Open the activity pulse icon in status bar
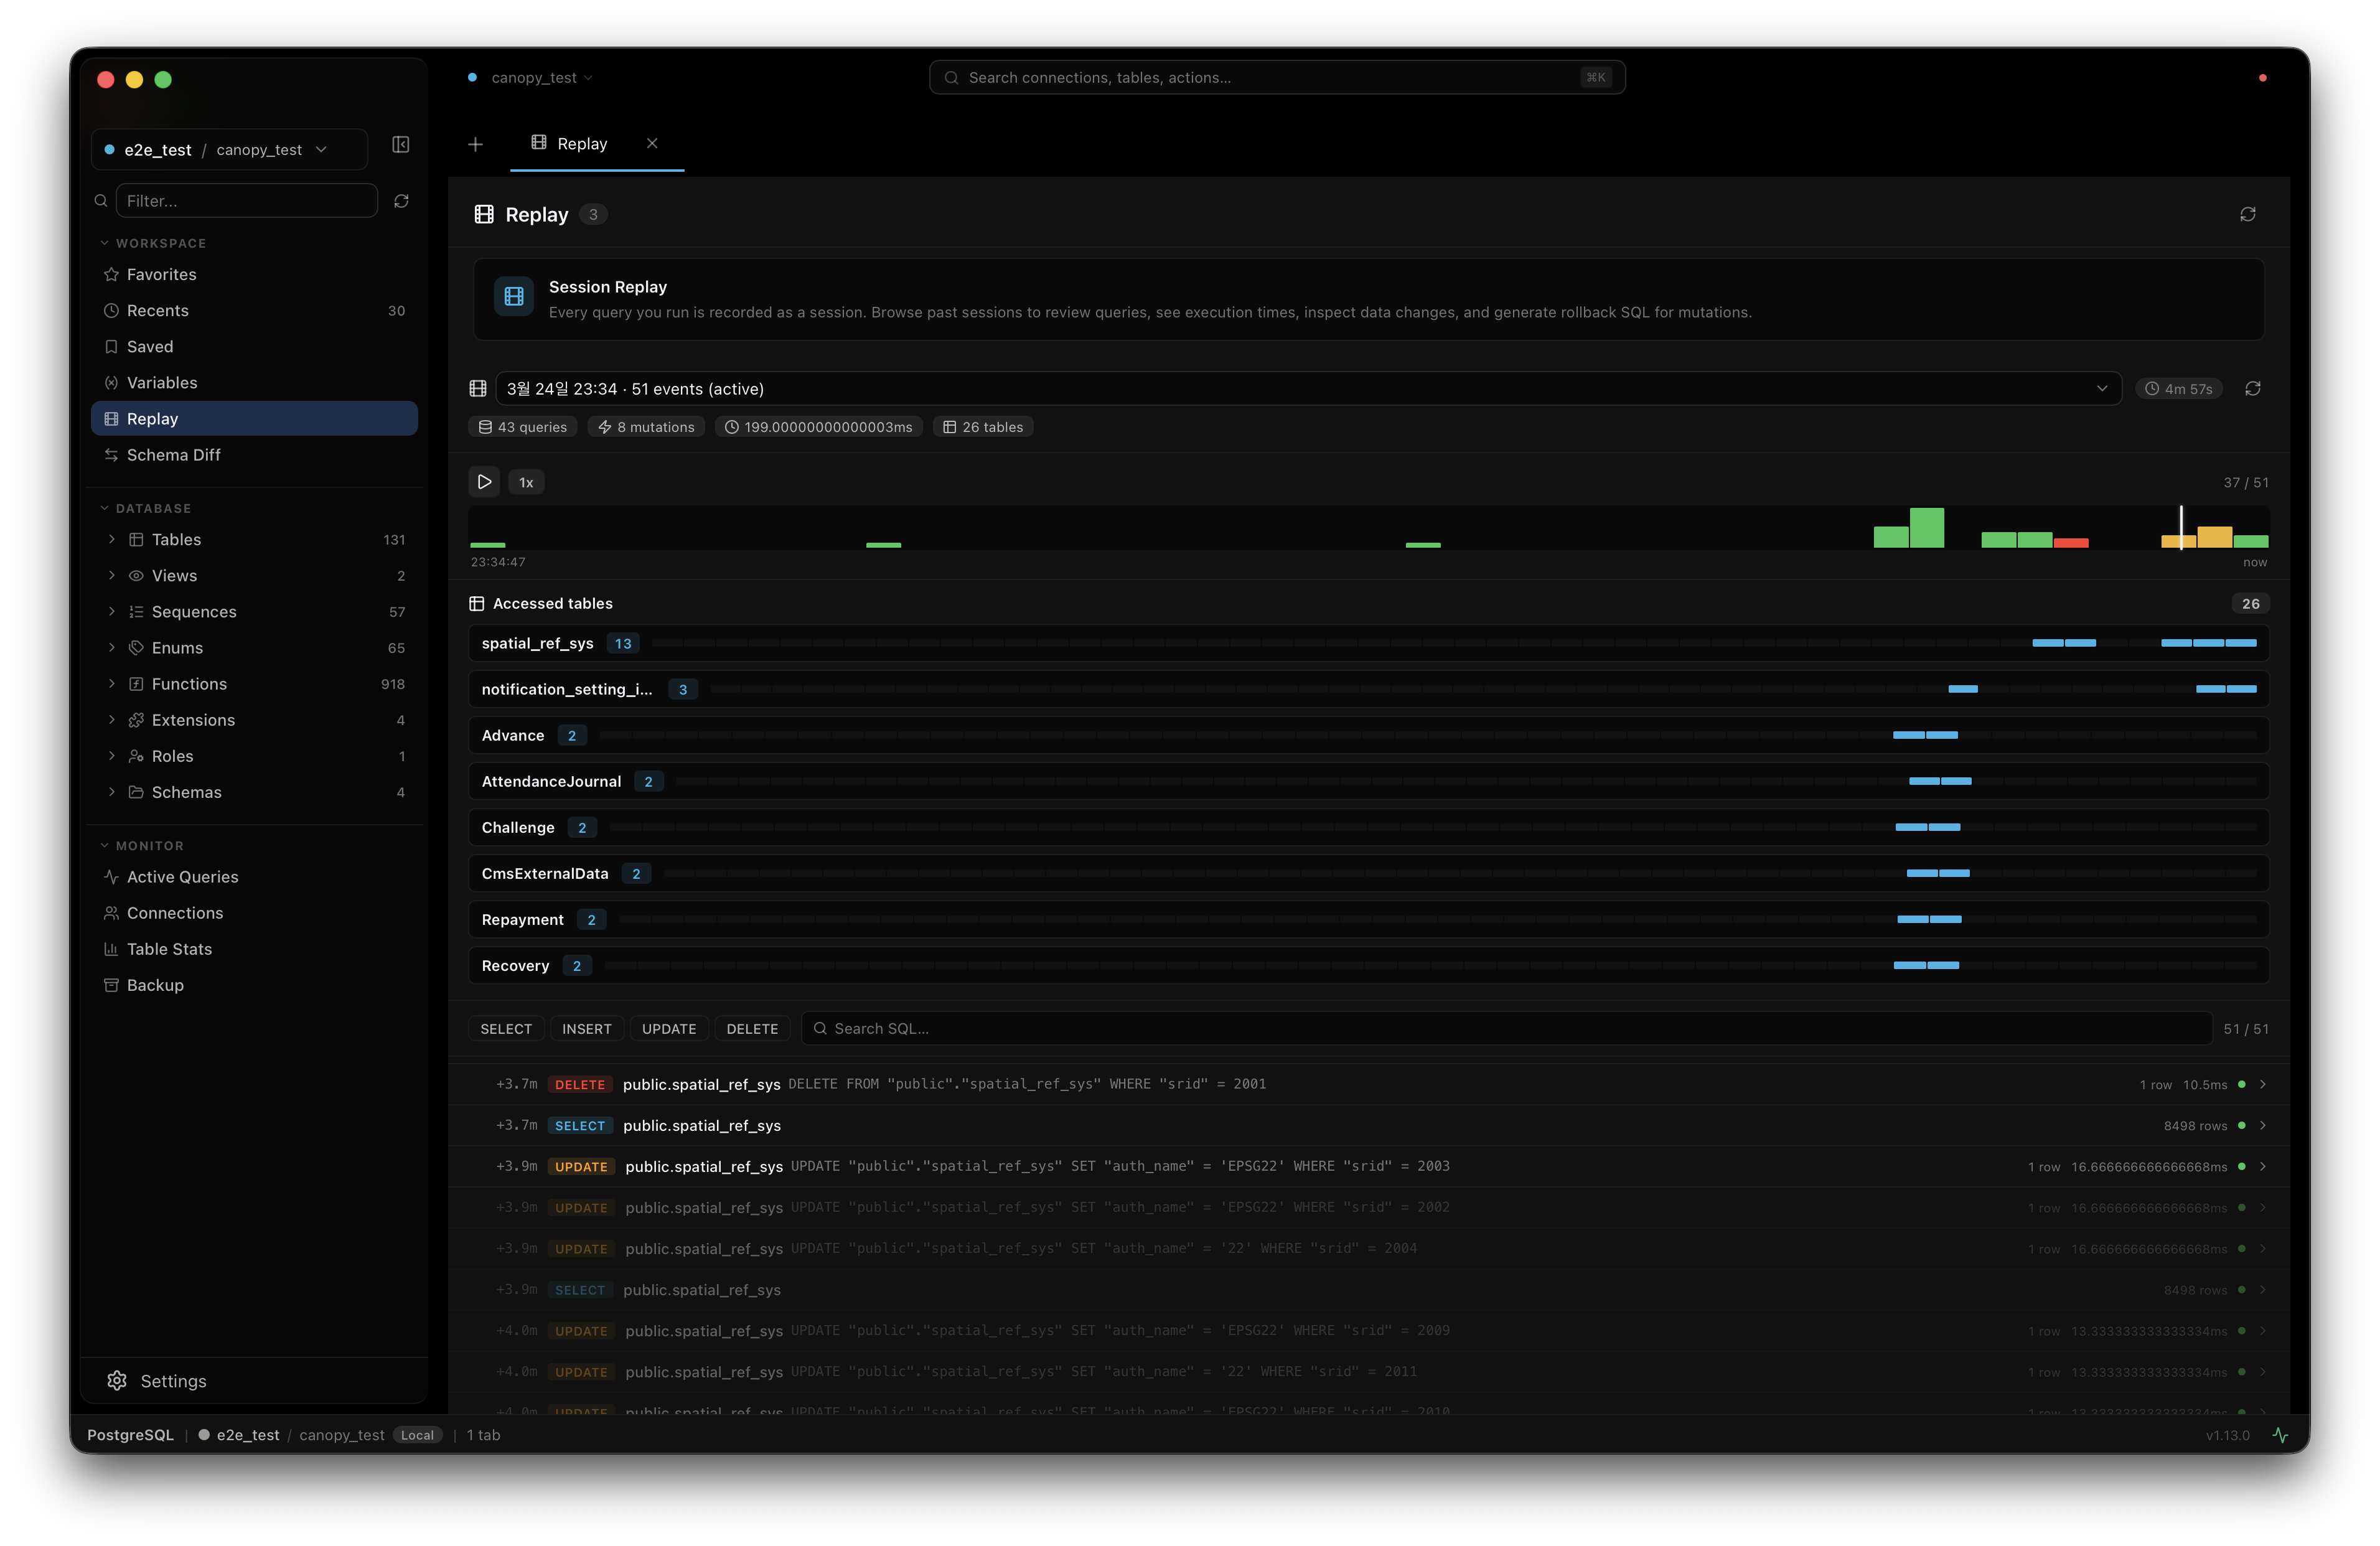Viewport: 2380px width, 1546px height. pos(2280,1435)
